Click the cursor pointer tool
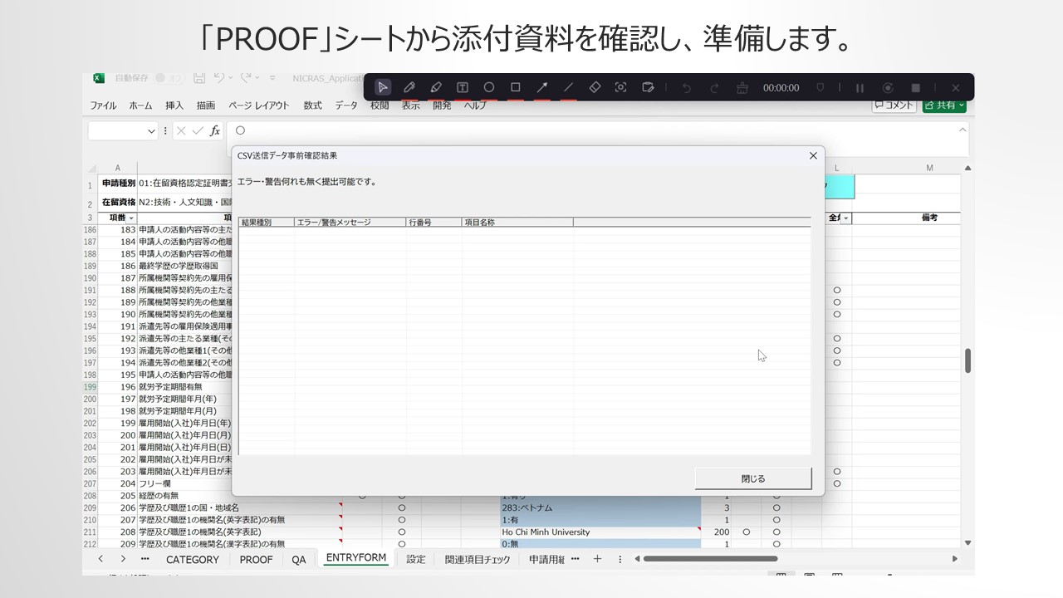 [383, 87]
